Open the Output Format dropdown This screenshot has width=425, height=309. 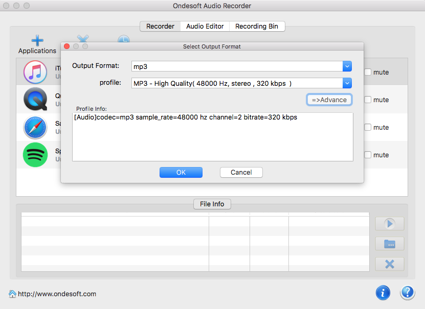tap(347, 66)
